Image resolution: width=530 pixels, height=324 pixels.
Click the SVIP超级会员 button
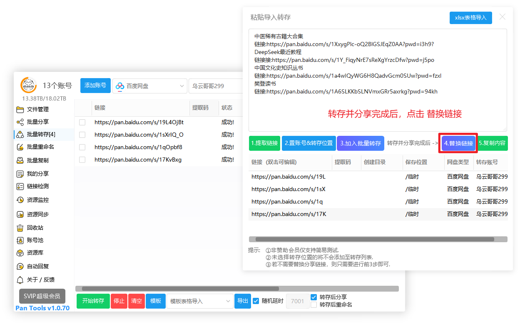[42, 296]
